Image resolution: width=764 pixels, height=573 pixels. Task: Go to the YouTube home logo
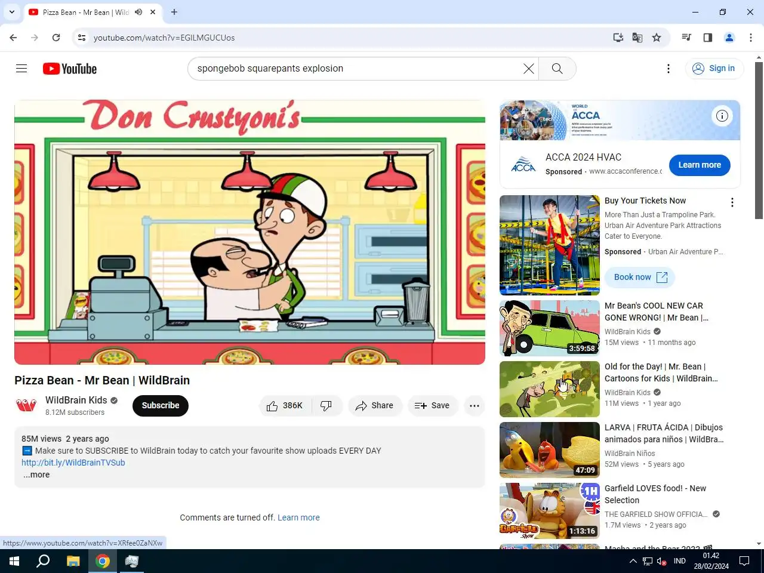(70, 69)
